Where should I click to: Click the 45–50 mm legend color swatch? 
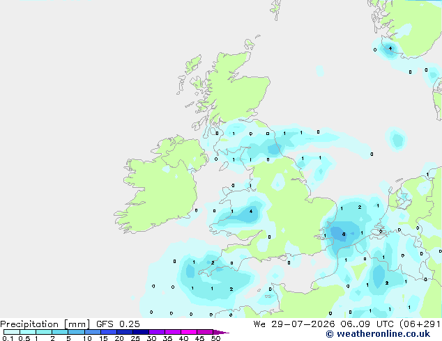tap(205, 332)
